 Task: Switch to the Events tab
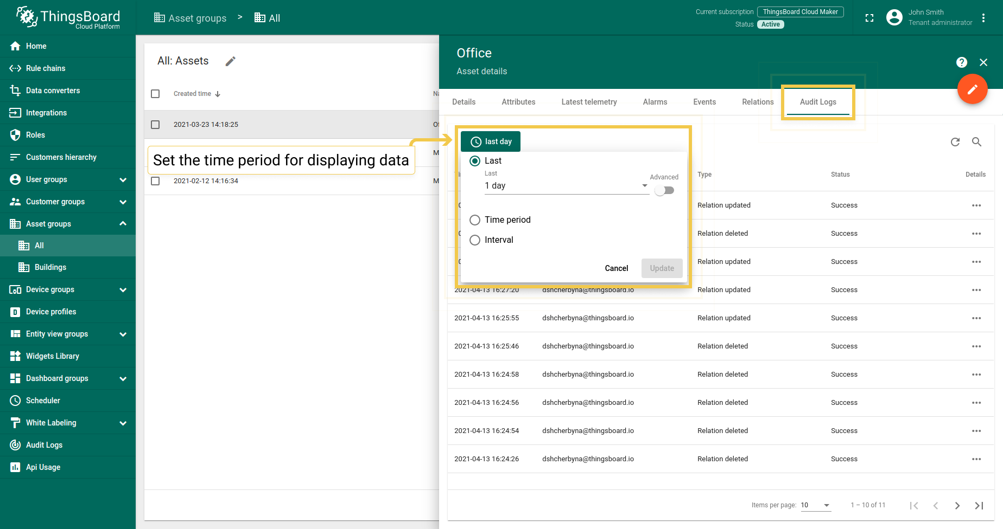pos(704,102)
